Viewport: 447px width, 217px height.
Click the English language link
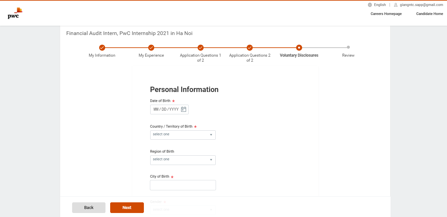coord(380,4)
